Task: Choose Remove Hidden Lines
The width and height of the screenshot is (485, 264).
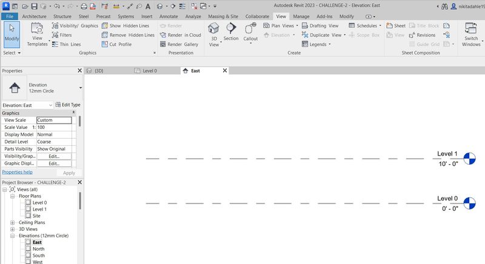Action: (x=128, y=35)
